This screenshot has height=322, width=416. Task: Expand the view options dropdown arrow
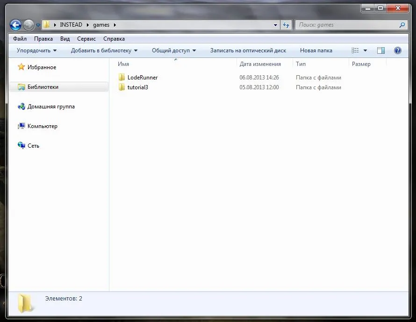click(x=366, y=50)
